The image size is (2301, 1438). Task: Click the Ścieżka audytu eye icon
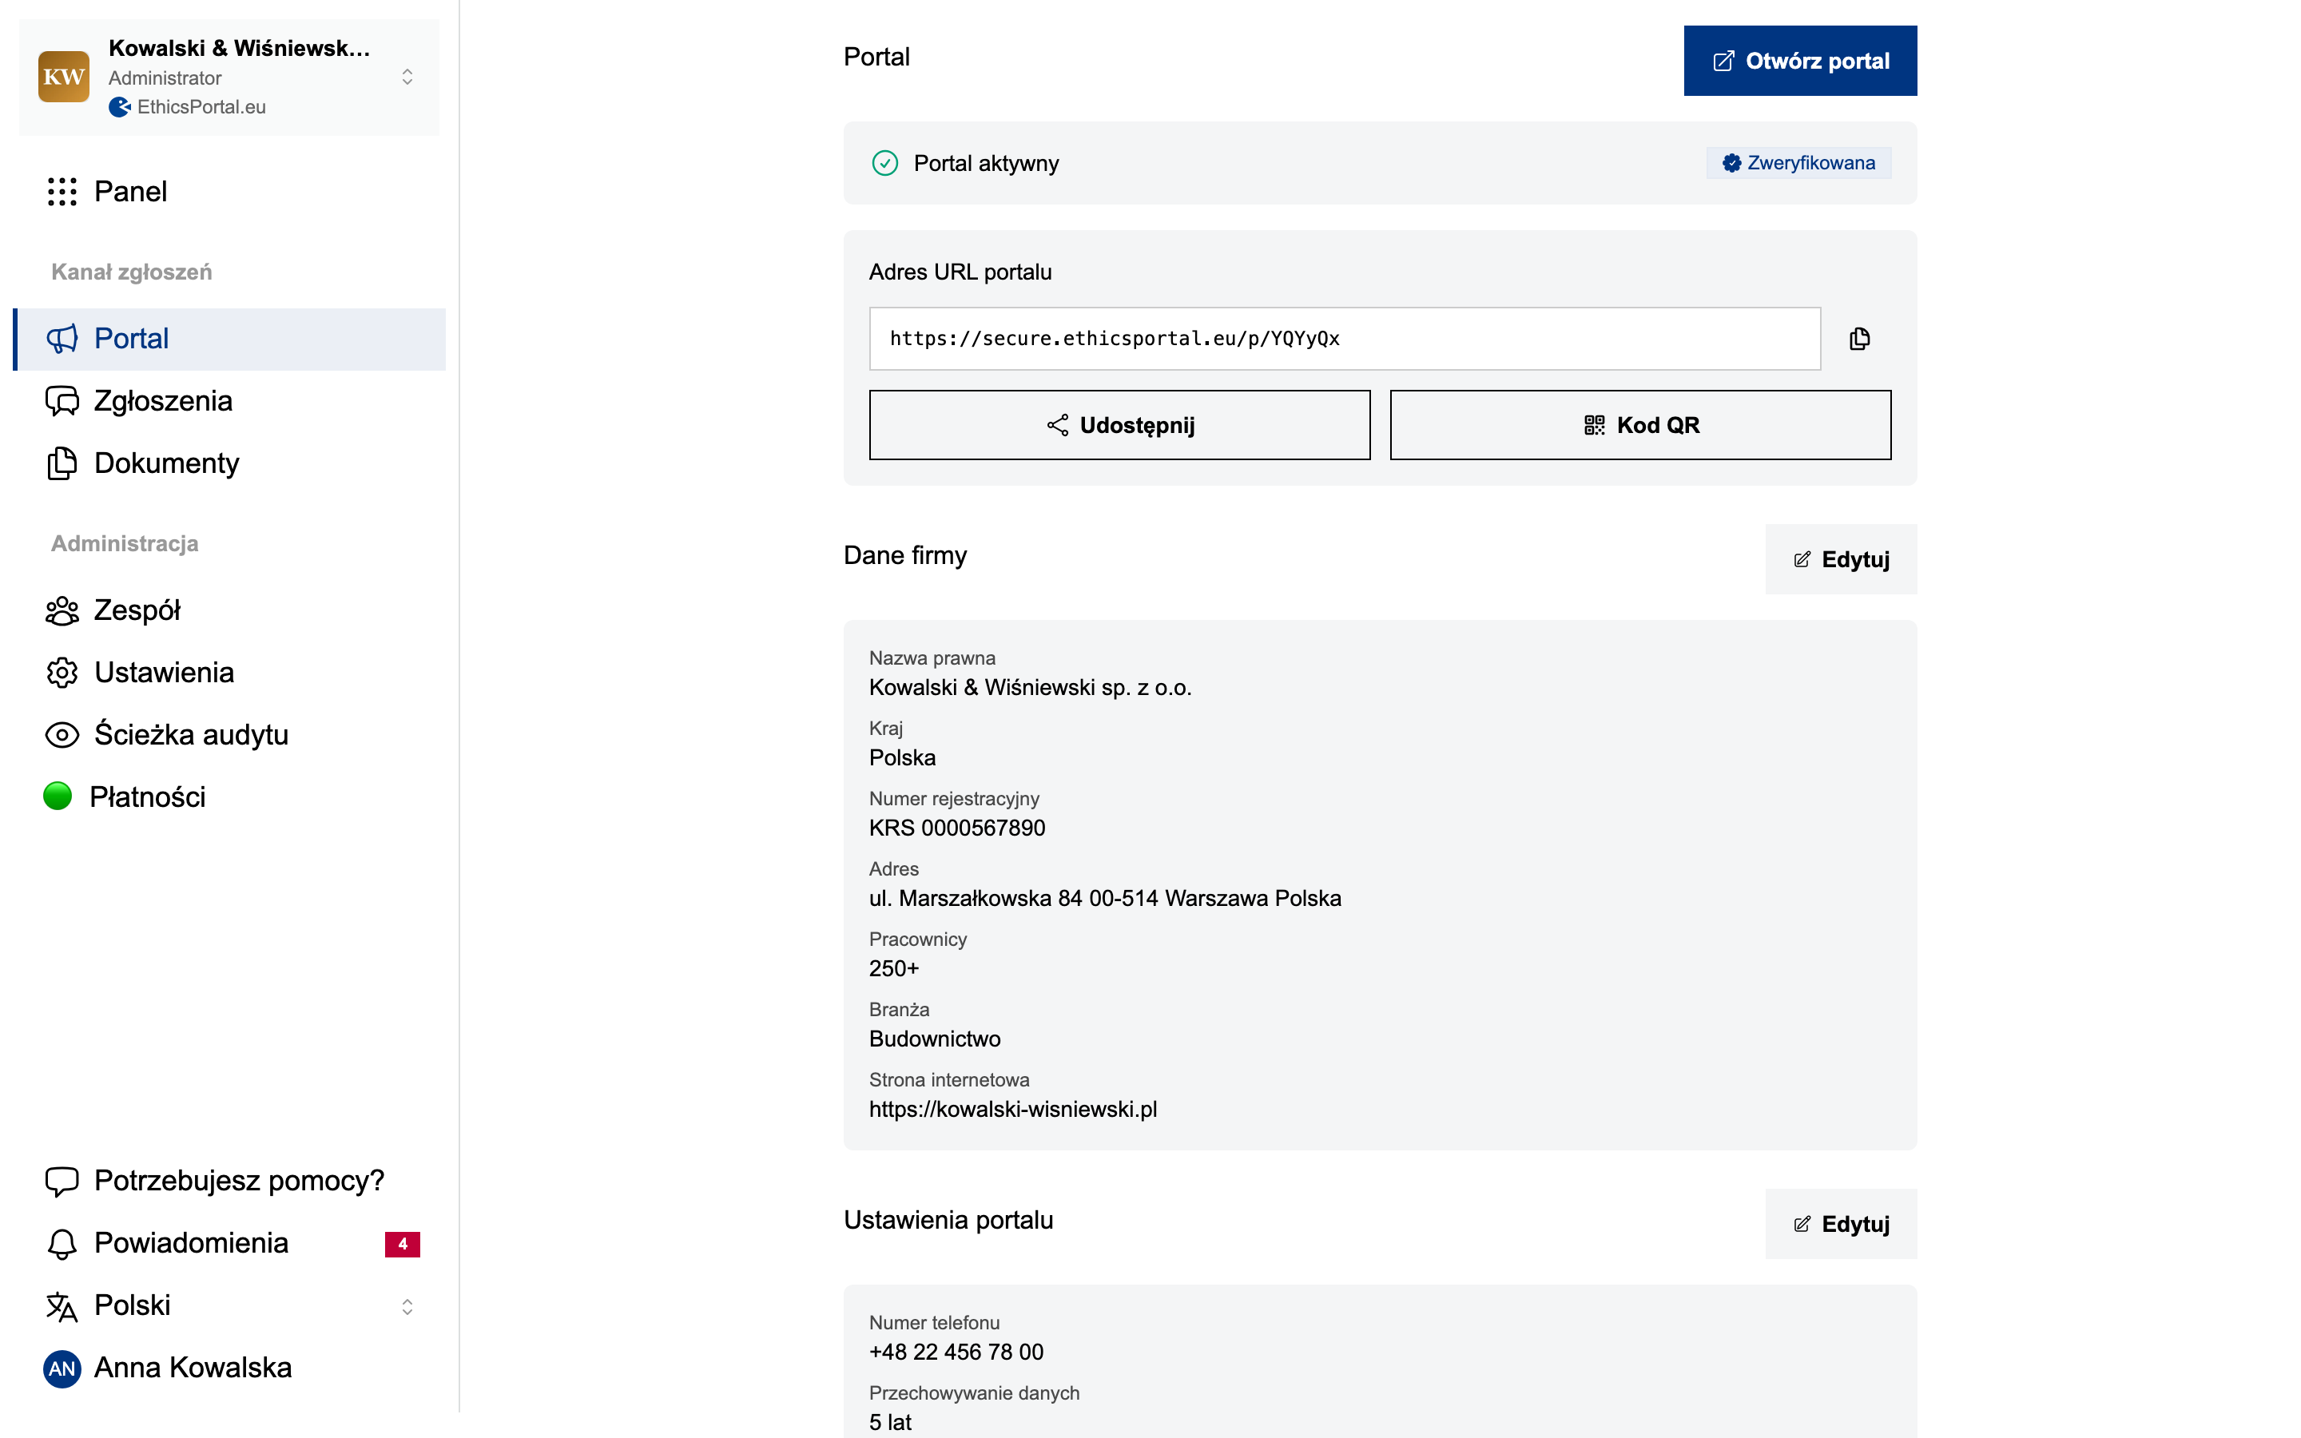pos(62,735)
